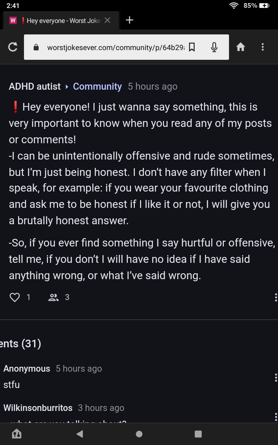Screen dimensions: 278x445
Task: Open a new browser tab
Action: coord(129,20)
